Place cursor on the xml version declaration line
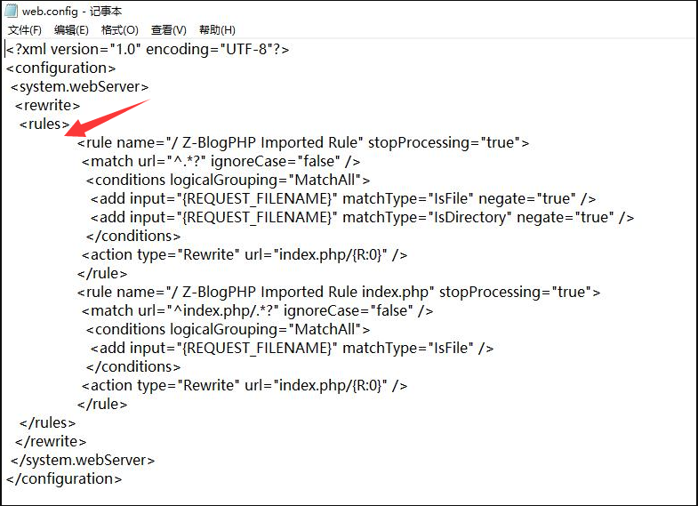Viewport: 698px width, 506px height. [x=148, y=49]
